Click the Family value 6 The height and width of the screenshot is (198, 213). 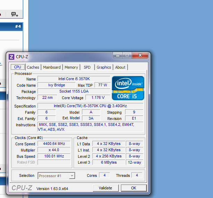(47, 112)
